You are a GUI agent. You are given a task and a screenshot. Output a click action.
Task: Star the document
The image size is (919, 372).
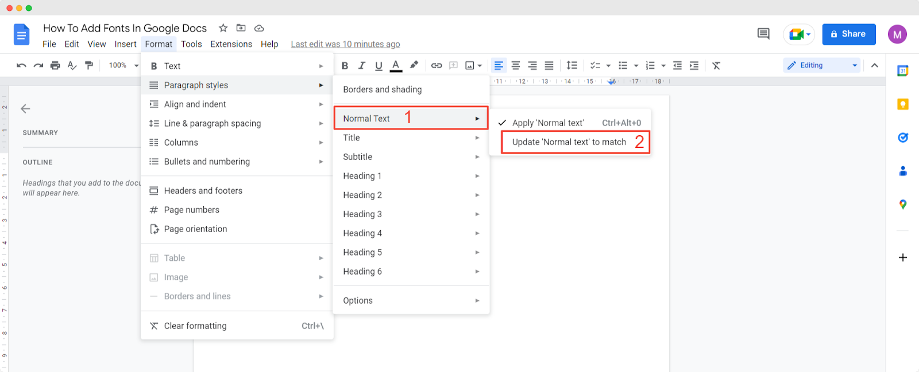pyautogui.click(x=223, y=28)
